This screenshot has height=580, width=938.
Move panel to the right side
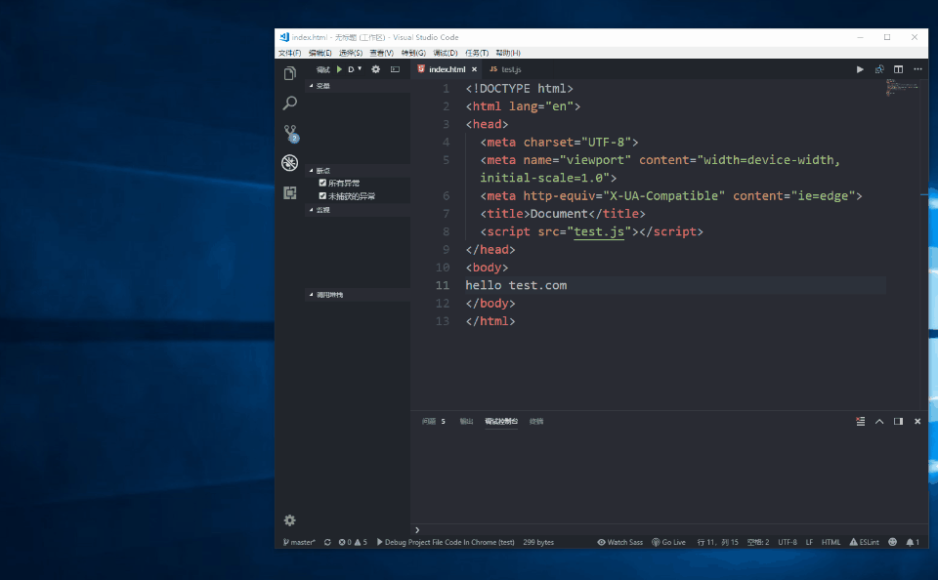point(898,422)
